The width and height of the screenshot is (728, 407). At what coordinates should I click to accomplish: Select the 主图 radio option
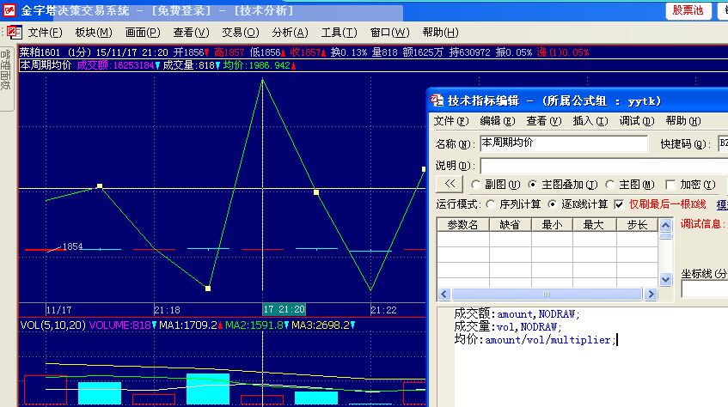click(x=611, y=185)
